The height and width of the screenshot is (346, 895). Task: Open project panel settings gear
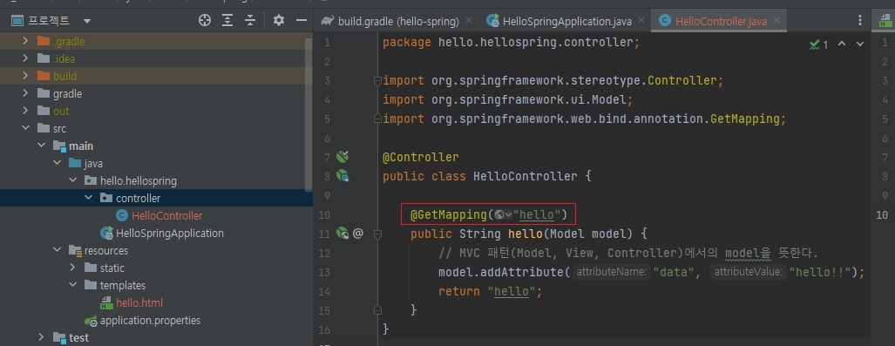pos(279,21)
